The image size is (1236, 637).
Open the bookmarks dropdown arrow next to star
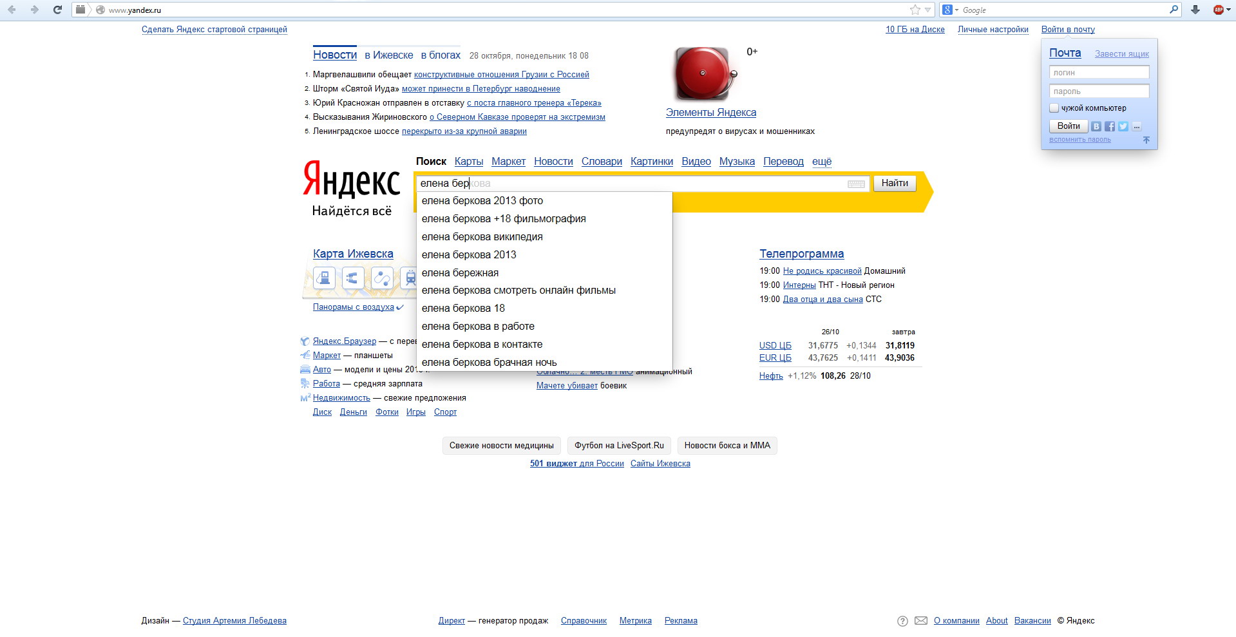click(x=927, y=10)
